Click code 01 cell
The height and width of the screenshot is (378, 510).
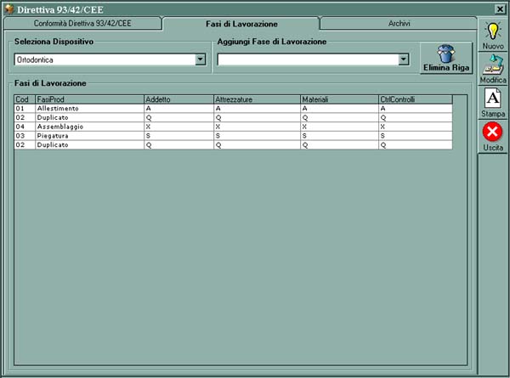coord(25,109)
